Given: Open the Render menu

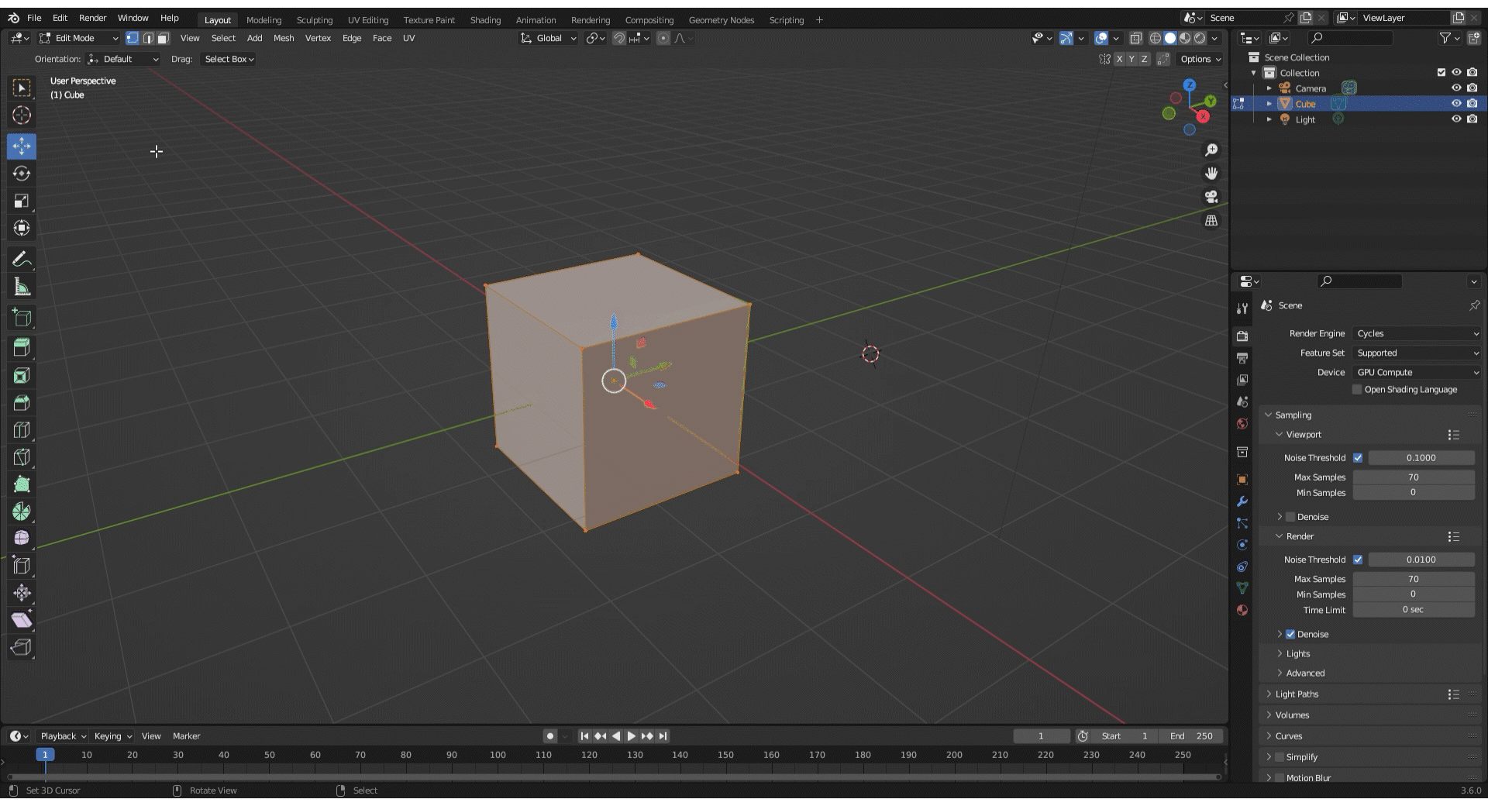Looking at the screenshot, I should click(92, 18).
